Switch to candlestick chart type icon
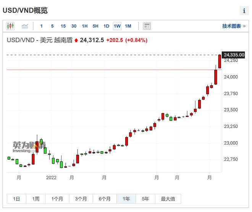252x212 pixels. 10,26
